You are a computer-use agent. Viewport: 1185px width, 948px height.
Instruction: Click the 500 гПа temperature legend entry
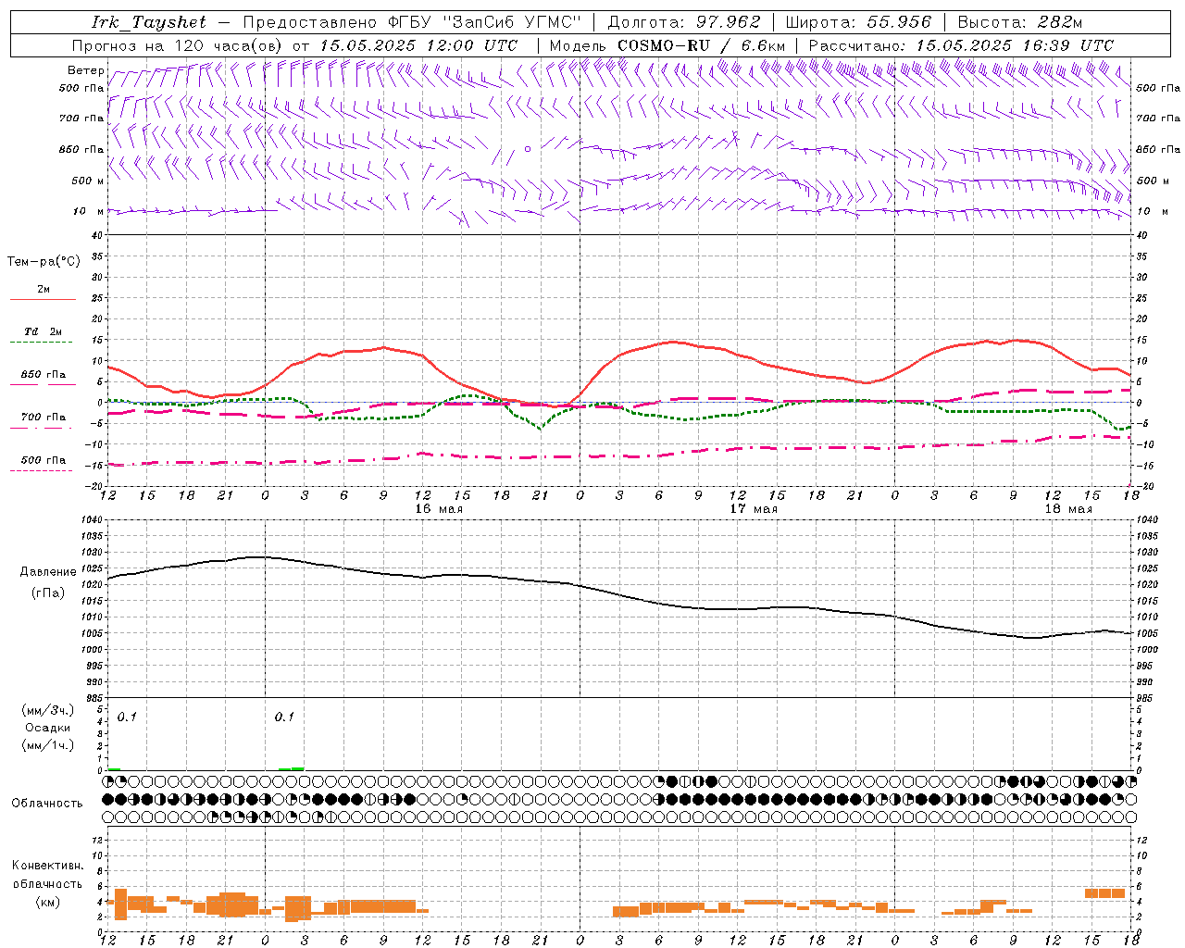pyautogui.click(x=43, y=460)
